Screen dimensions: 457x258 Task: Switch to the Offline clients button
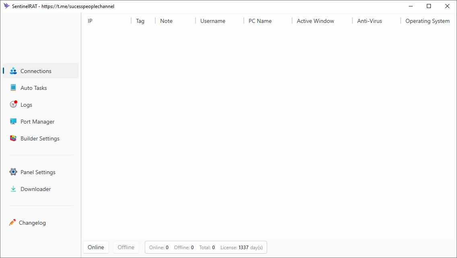(126, 247)
